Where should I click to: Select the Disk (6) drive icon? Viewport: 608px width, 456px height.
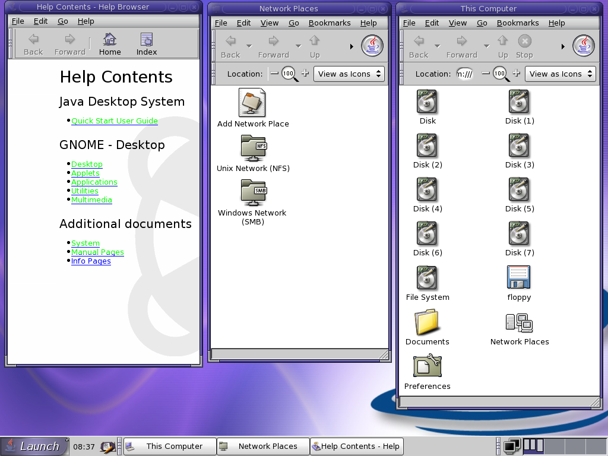pos(427,234)
